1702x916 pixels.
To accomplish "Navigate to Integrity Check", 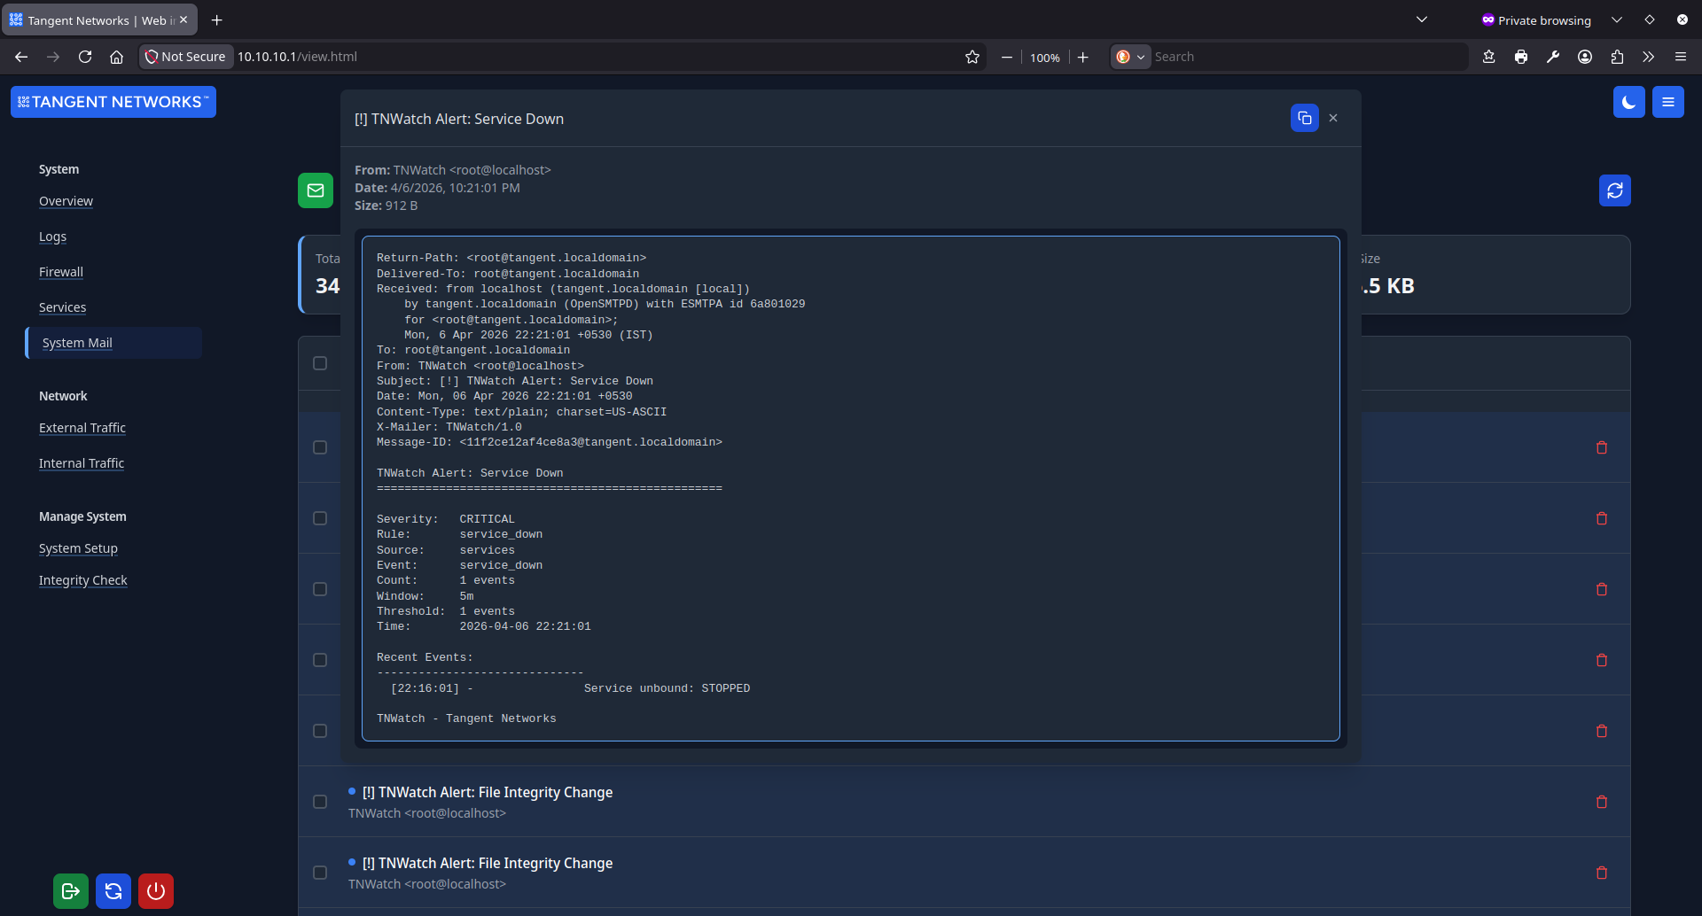I will [82, 579].
